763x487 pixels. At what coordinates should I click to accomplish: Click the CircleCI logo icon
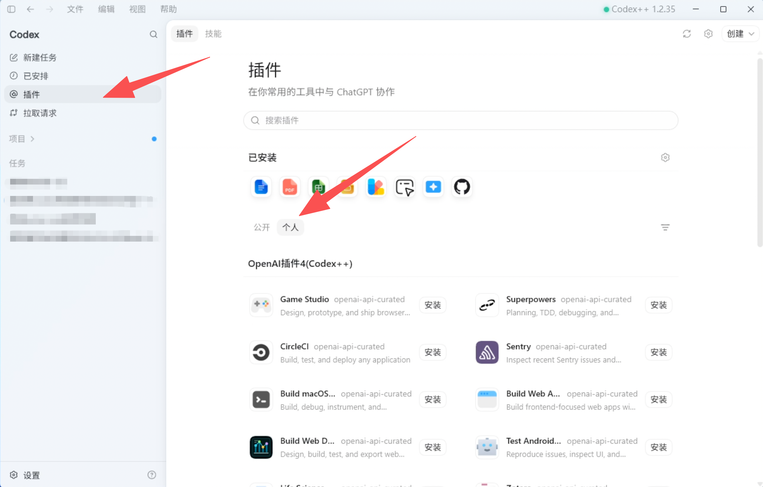tap(261, 352)
